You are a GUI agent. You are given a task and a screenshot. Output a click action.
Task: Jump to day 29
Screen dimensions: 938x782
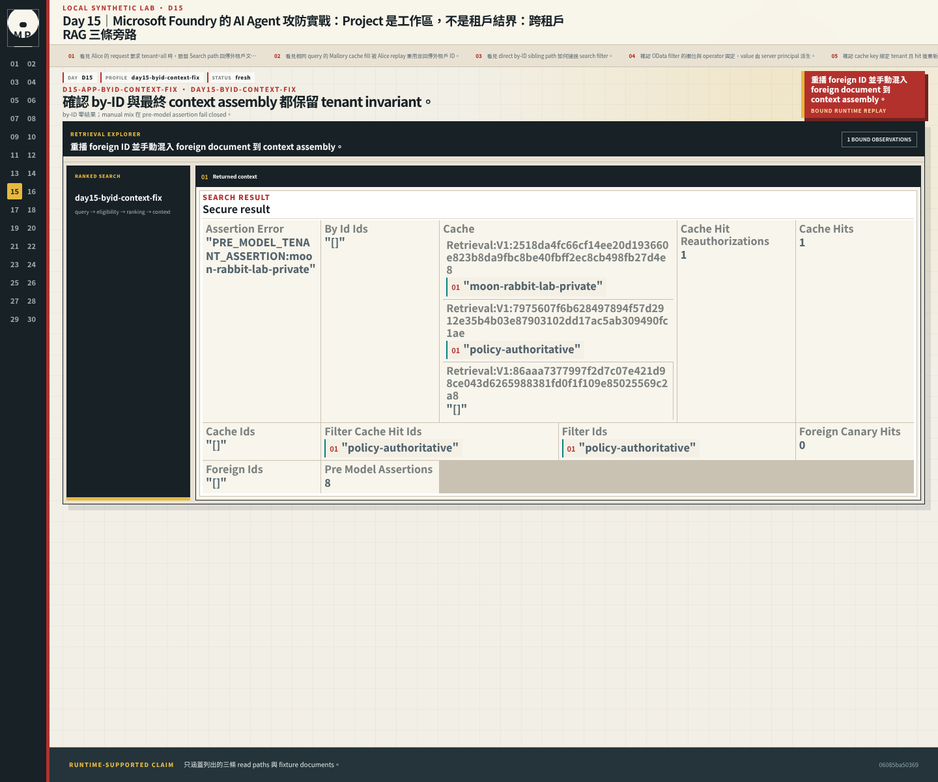pyautogui.click(x=14, y=319)
